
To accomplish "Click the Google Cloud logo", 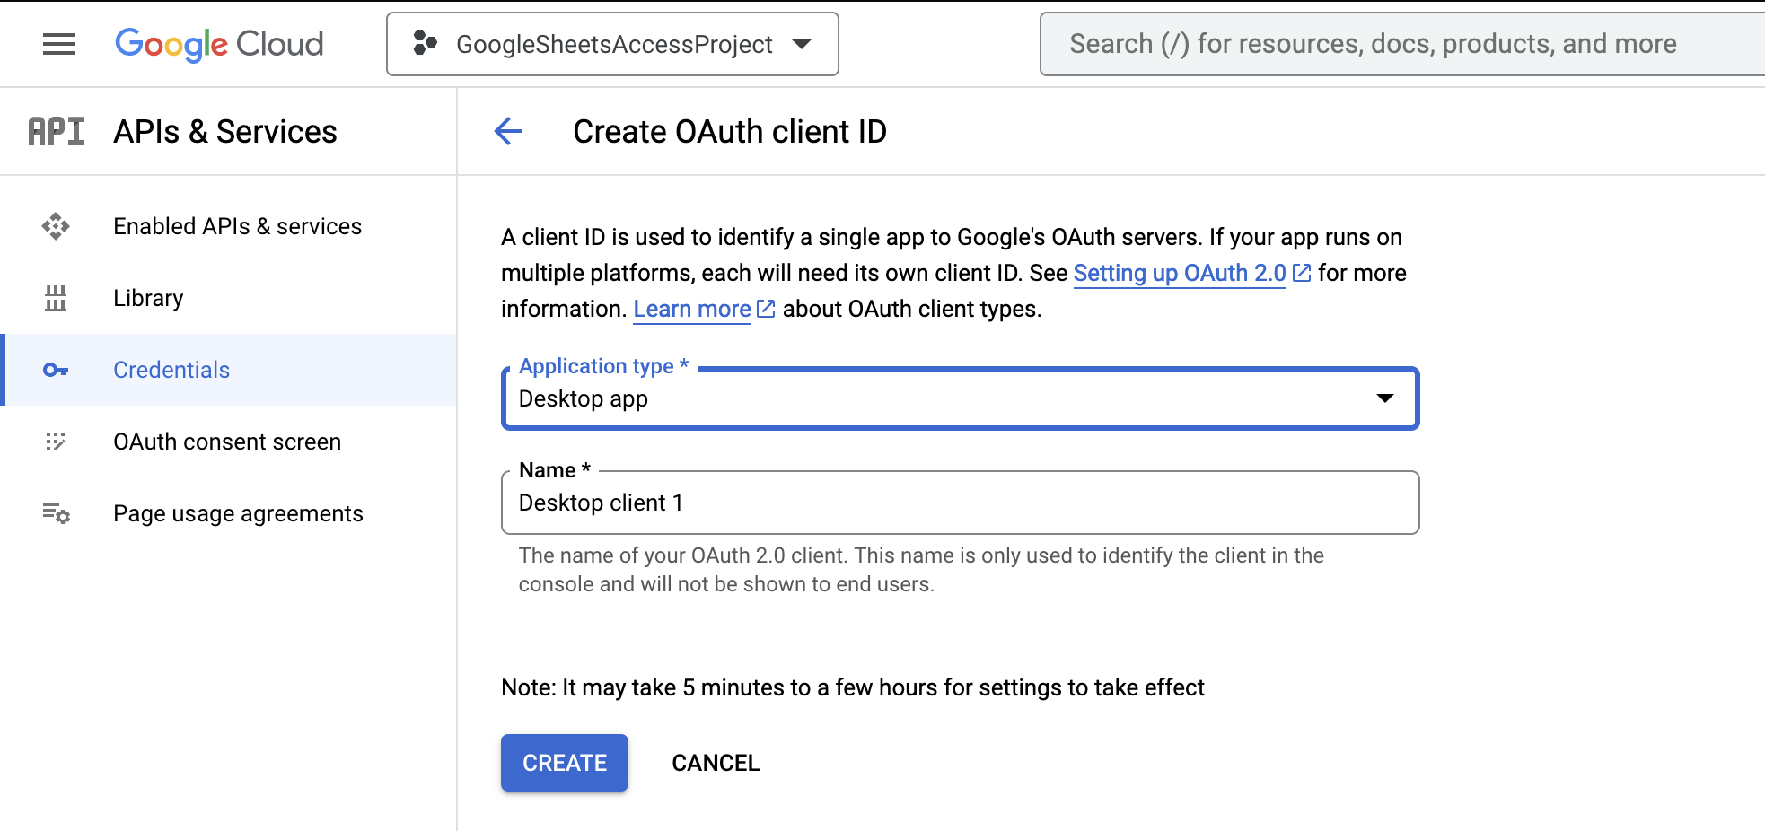I will coord(219,44).
